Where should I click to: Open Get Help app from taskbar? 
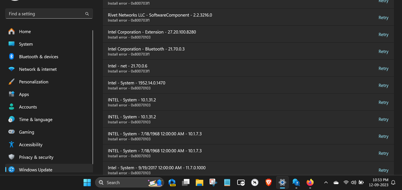click(296, 183)
